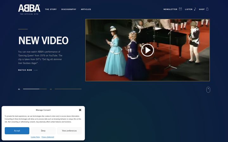
Task: Play the Dancing Queen video
Action: click(148, 50)
